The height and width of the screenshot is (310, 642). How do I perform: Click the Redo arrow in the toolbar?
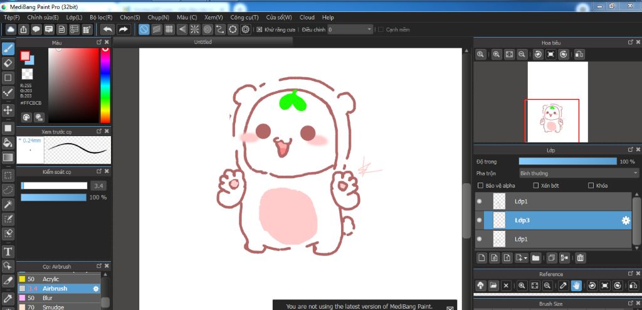124,29
